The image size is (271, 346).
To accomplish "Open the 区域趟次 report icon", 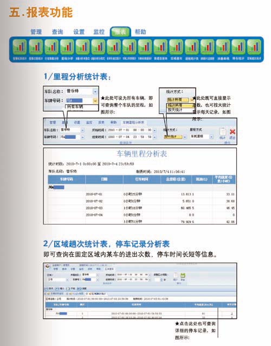I will (x=176, y=47).
